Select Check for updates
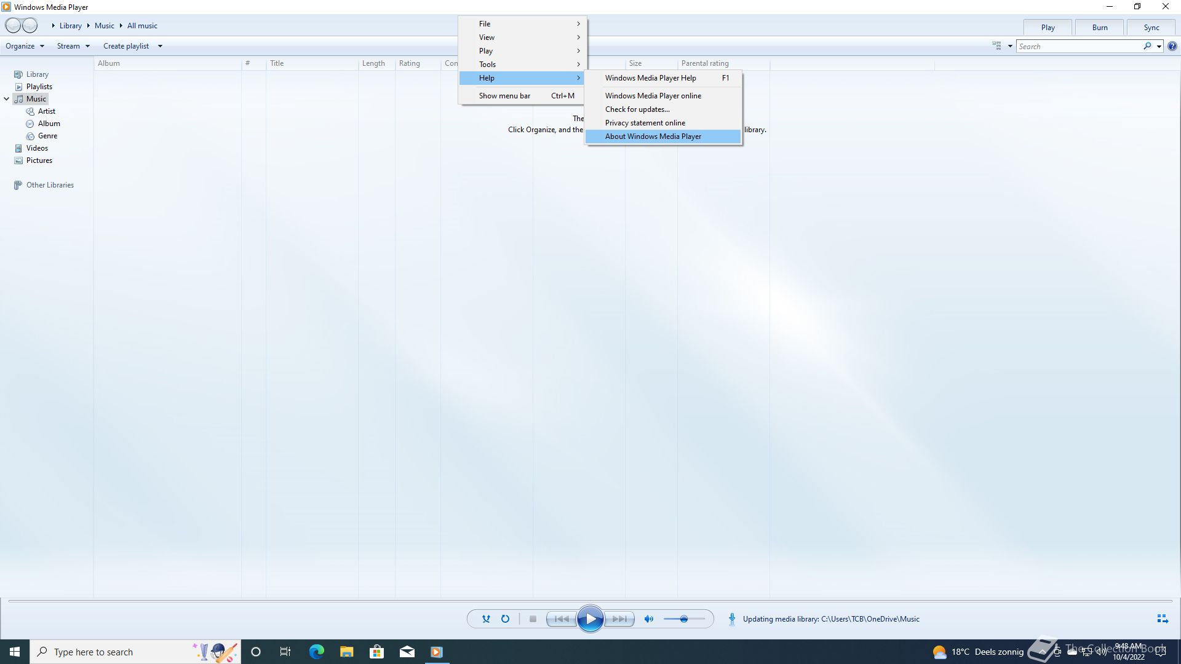Screen dimensions: 1181x664 click(663, 109)
